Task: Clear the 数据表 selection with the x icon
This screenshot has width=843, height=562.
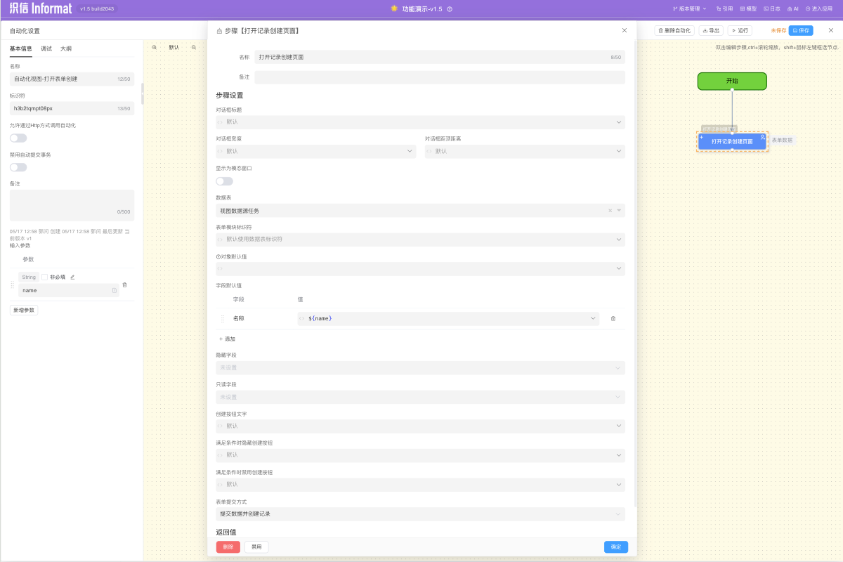Action: [610, 210]
